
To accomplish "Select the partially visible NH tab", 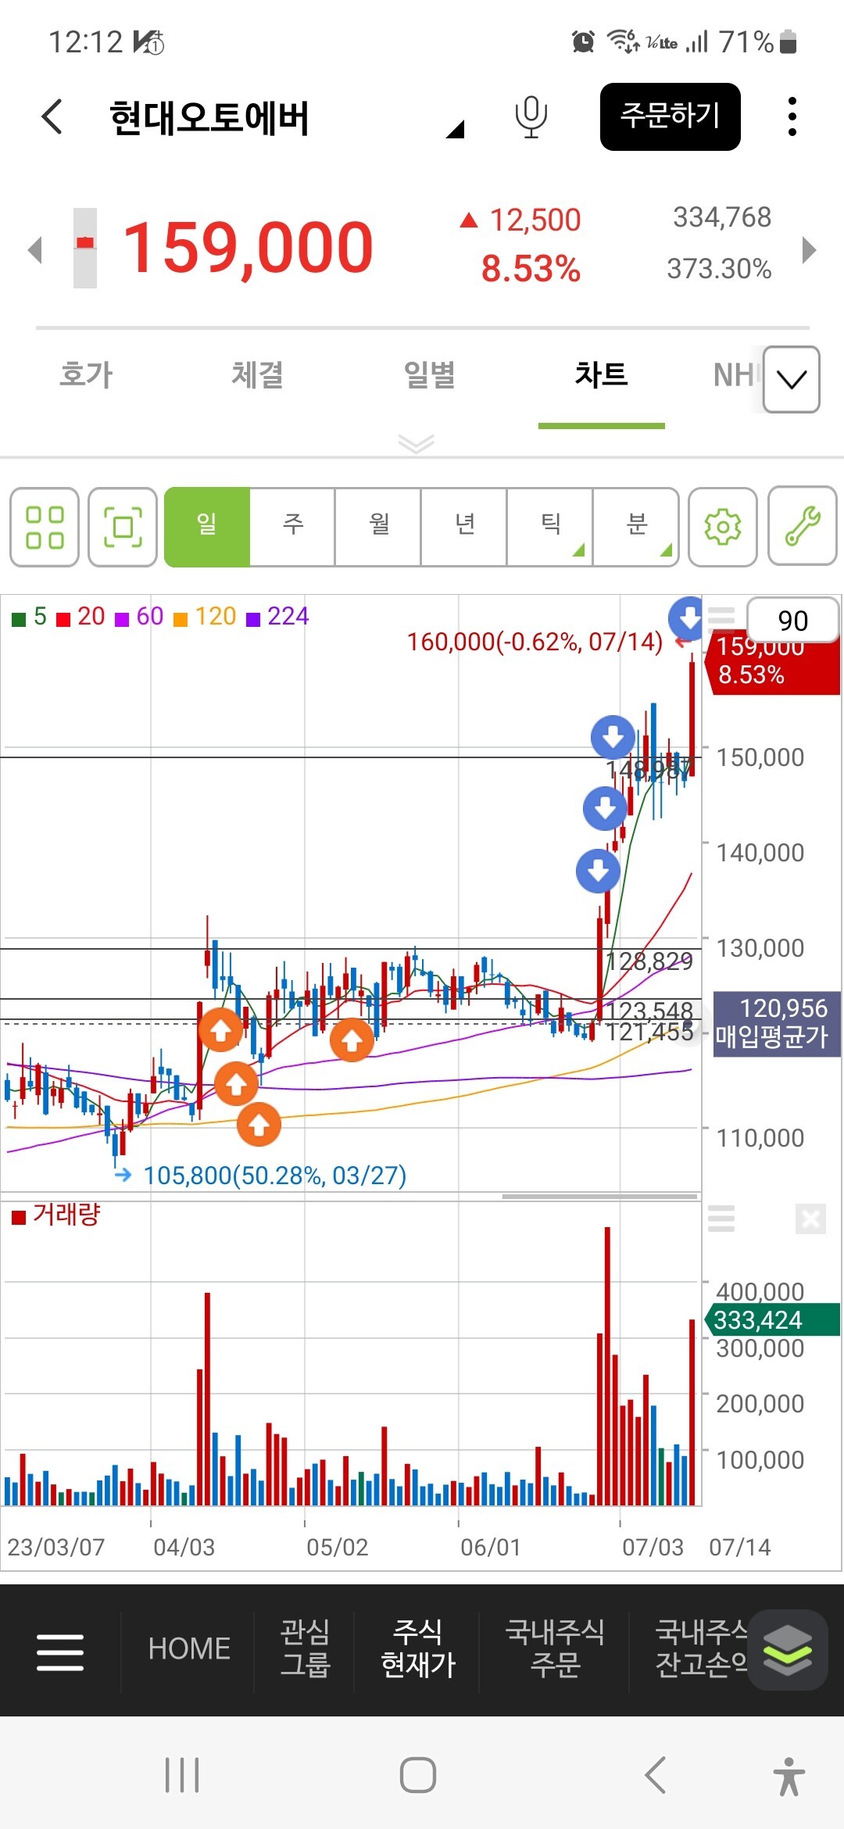I will (x=735, y=375).
